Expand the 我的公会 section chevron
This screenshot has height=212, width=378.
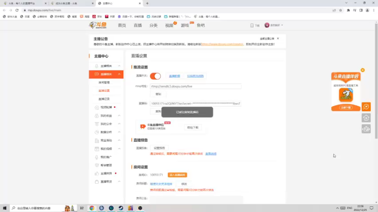(119, 124)
